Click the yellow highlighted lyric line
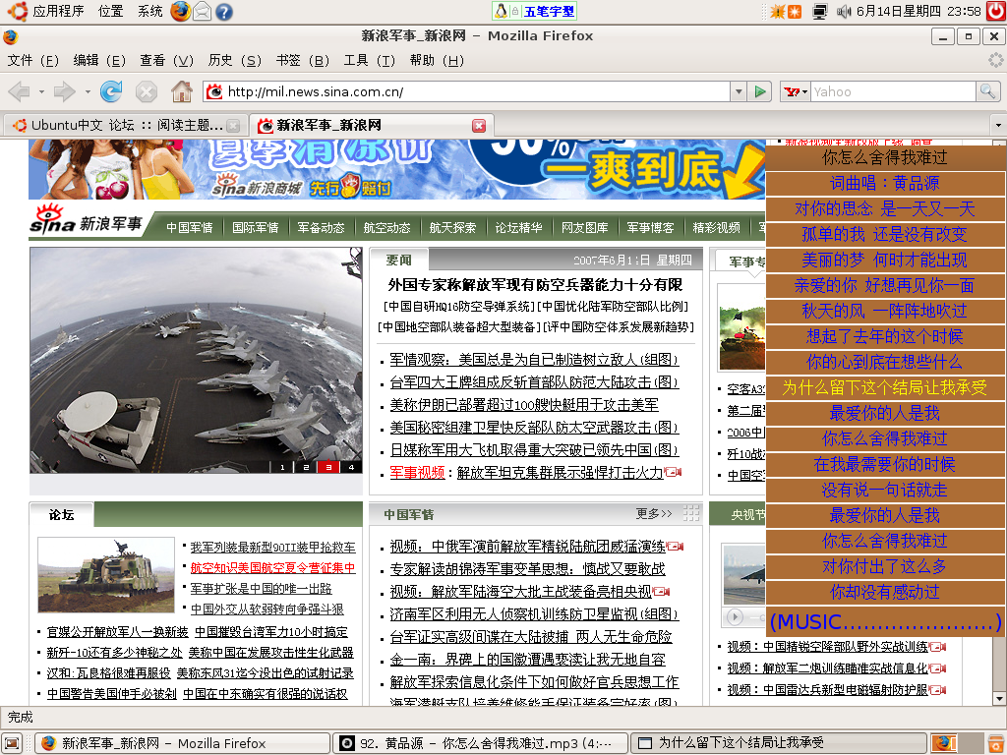The image size is (1007, 755). 885,387
